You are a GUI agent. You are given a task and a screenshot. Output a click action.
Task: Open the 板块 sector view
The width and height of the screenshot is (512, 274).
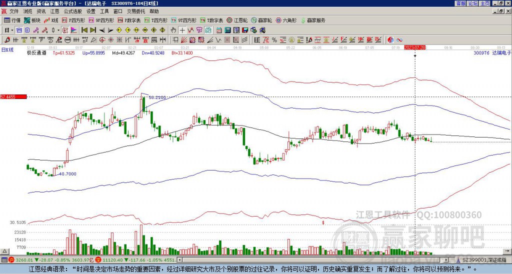pyautogui.click(x=32, y=20)
